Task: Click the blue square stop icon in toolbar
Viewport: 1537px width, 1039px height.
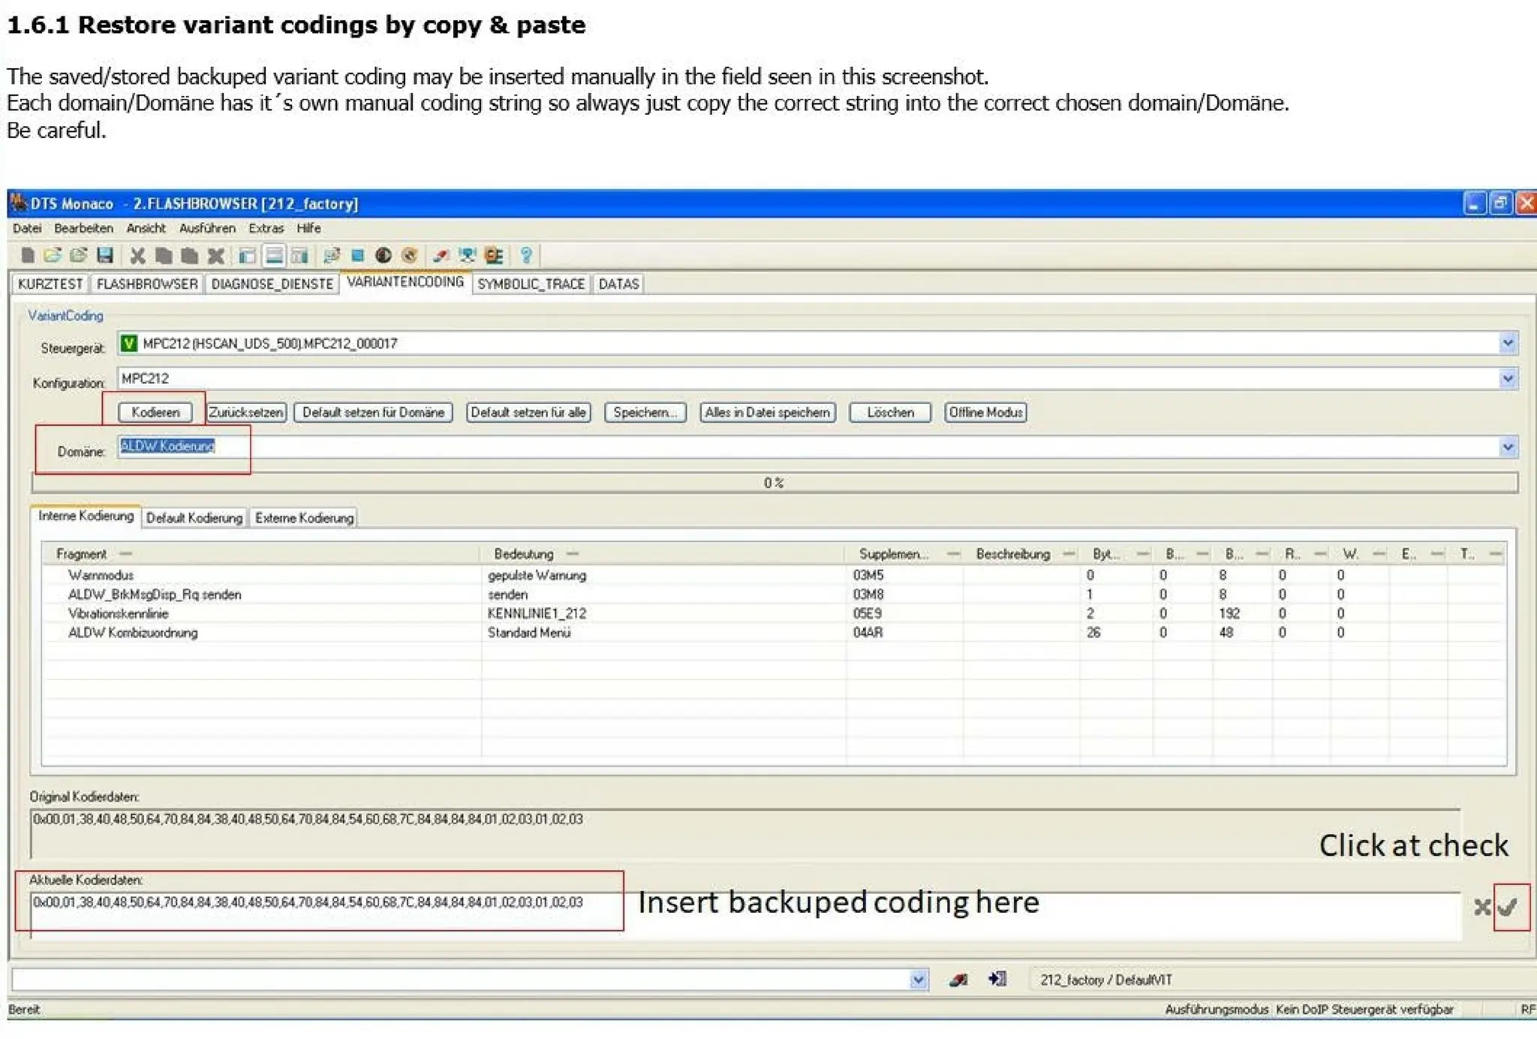Action: (x=358, y=256)
